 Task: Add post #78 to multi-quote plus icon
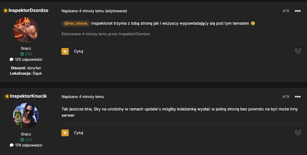[65, 51]
